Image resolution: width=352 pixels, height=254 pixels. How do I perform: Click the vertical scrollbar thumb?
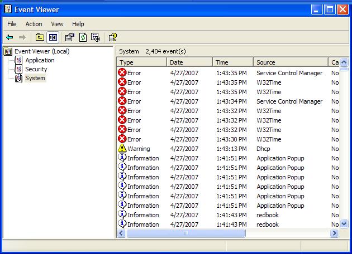[x=344, y=69]
